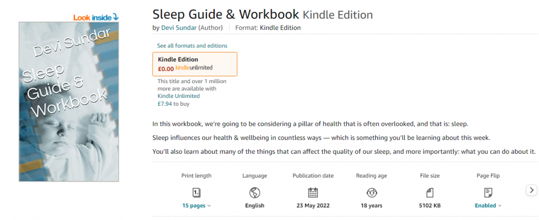Click the Sleep Guide & Workbook title
This screenshot has width=539, height=220.
tap(226, 14)
